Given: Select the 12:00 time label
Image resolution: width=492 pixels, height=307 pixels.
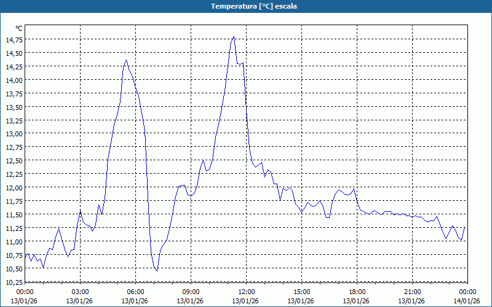Looking at the screenshot, I should click(x=246, y=292).
